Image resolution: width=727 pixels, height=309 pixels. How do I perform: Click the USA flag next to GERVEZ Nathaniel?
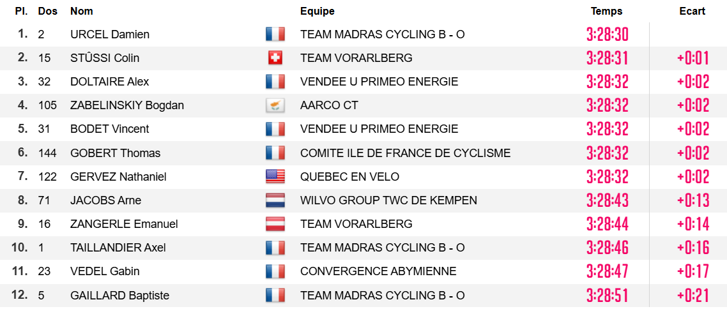tap(275, 176)
